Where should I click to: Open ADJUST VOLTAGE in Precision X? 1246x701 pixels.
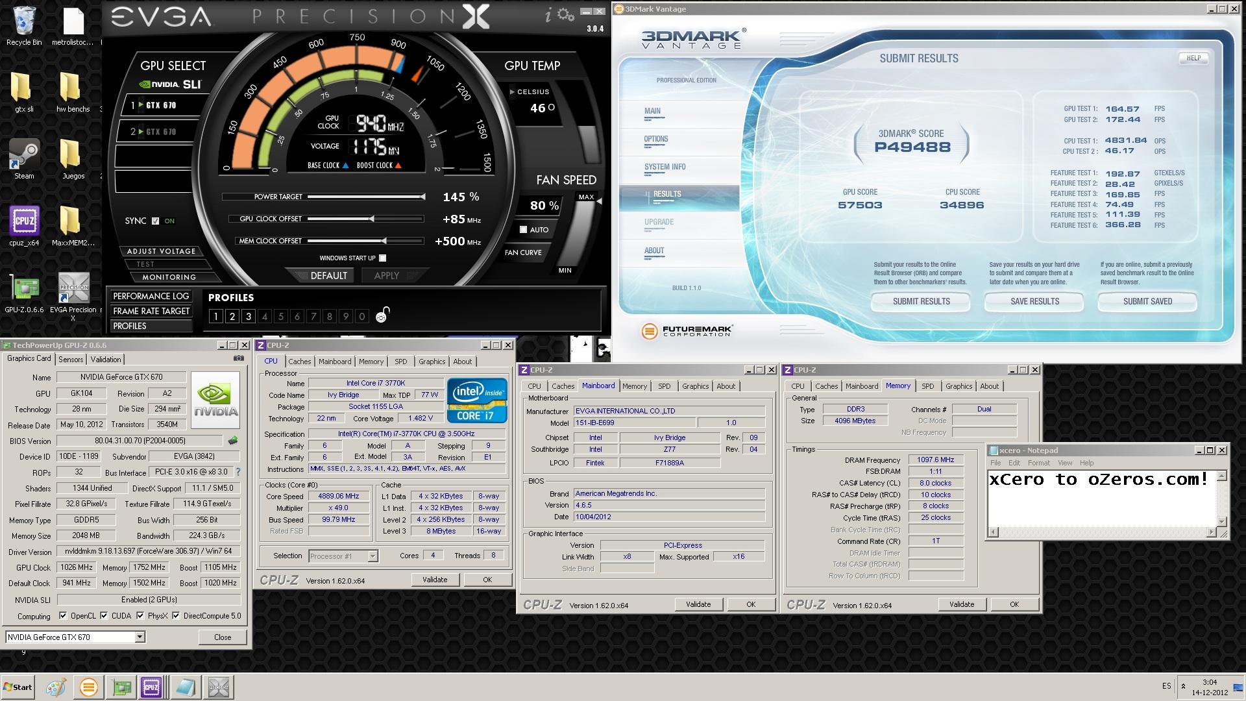(161, 251)
